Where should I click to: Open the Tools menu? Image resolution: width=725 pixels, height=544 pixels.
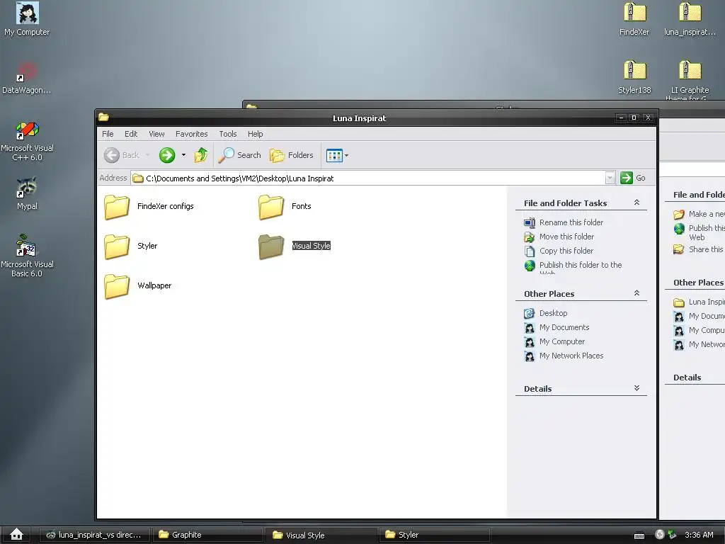tap(228, 134)
